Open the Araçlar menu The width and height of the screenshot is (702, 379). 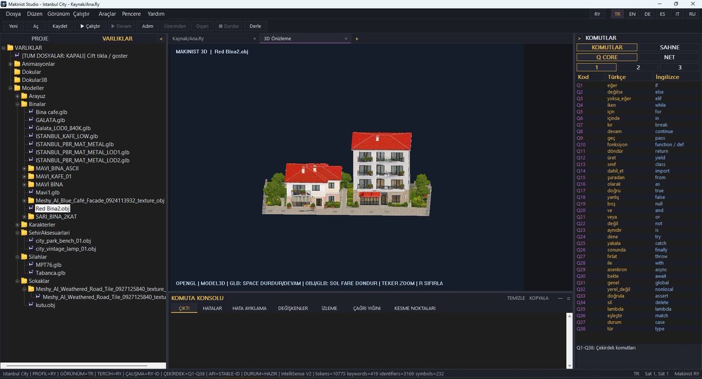(x=107, y=13)
